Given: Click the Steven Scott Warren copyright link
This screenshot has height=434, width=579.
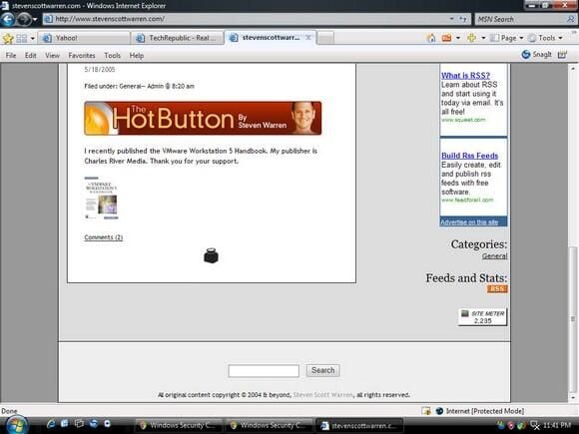Looking at the screenshot, I should (x=322, y=395).
